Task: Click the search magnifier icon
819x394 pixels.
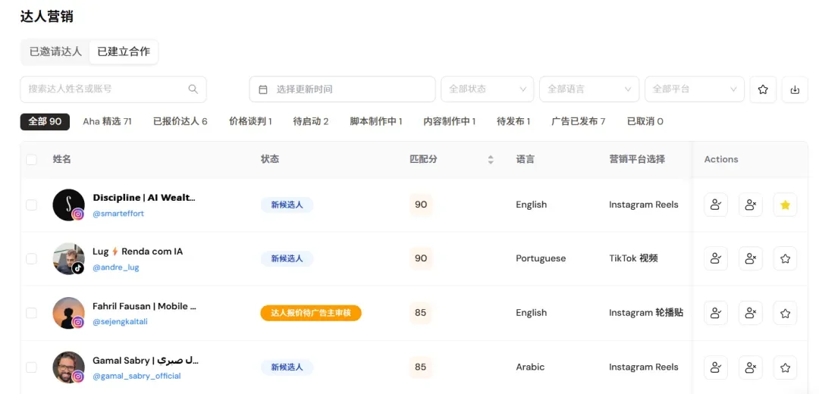Action: pyautogui.click(x=193, y=89)
